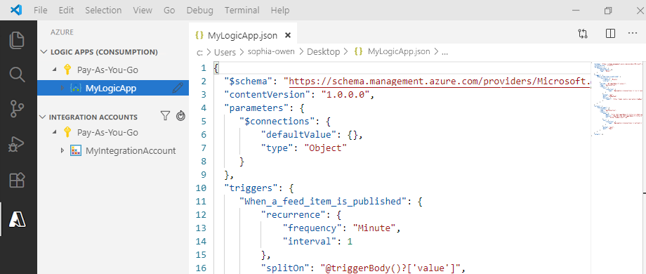Click the "Object" type value
646x274 pixels.
[326, 148]
